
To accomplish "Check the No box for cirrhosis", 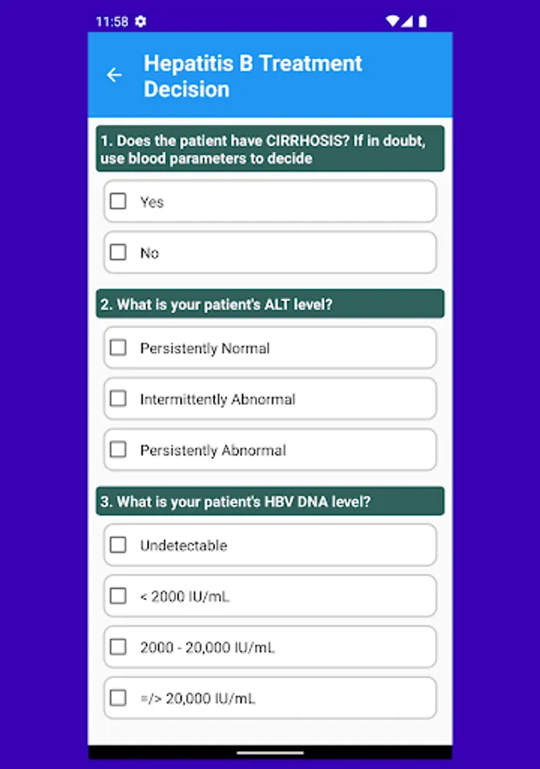I will click(119, 253).
